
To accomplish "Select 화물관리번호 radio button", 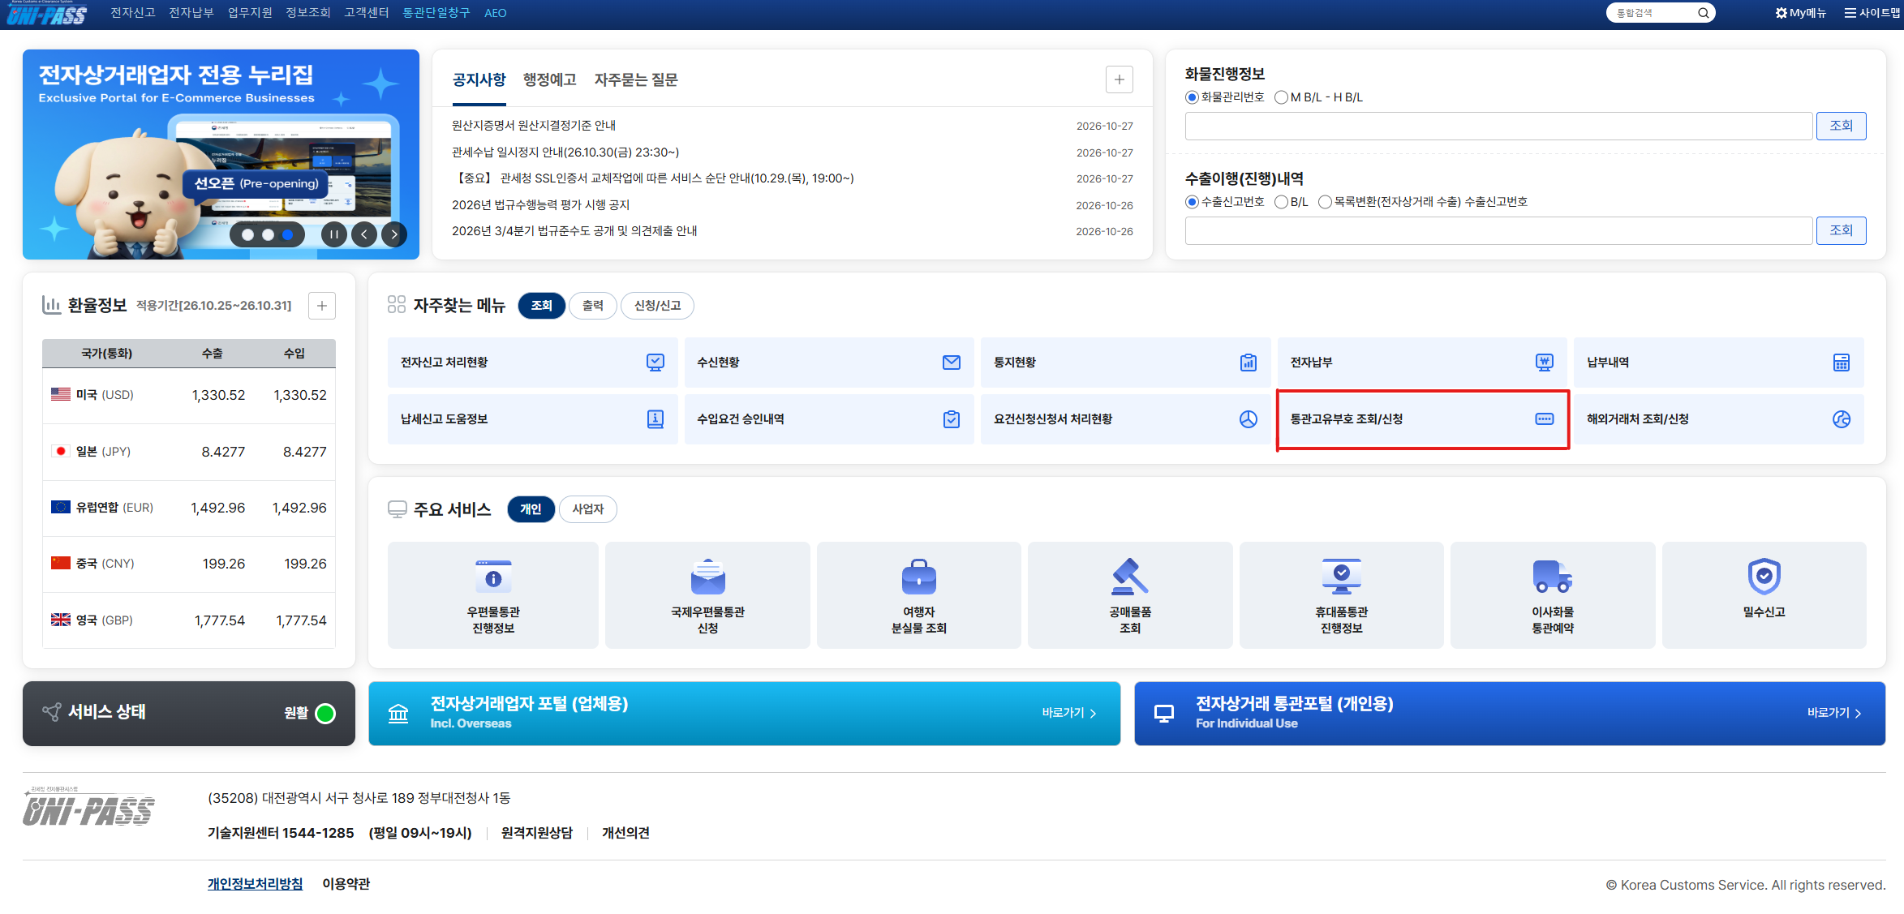I will pos(1192,97).
